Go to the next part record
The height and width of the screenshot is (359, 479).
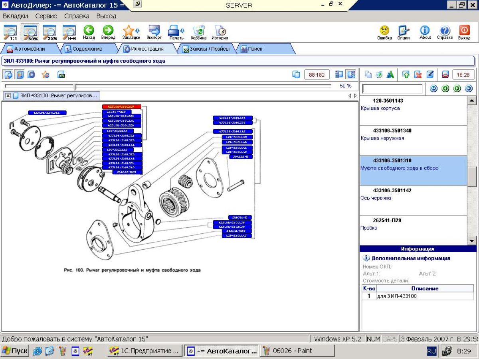[x=457, y=89]
